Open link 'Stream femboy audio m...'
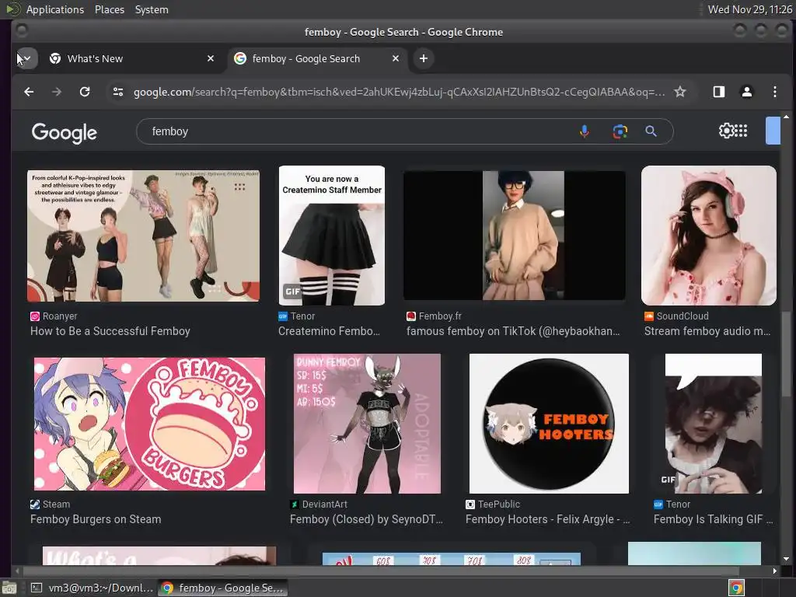The height and width of the screenshot is (597, 796). click(707, 331)
